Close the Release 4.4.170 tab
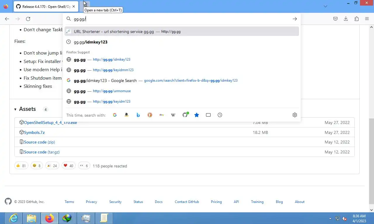Screen dimensions: 374x224 point(74,6)
